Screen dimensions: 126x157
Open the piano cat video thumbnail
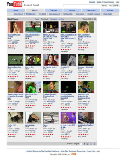click(x=86, y=117)
